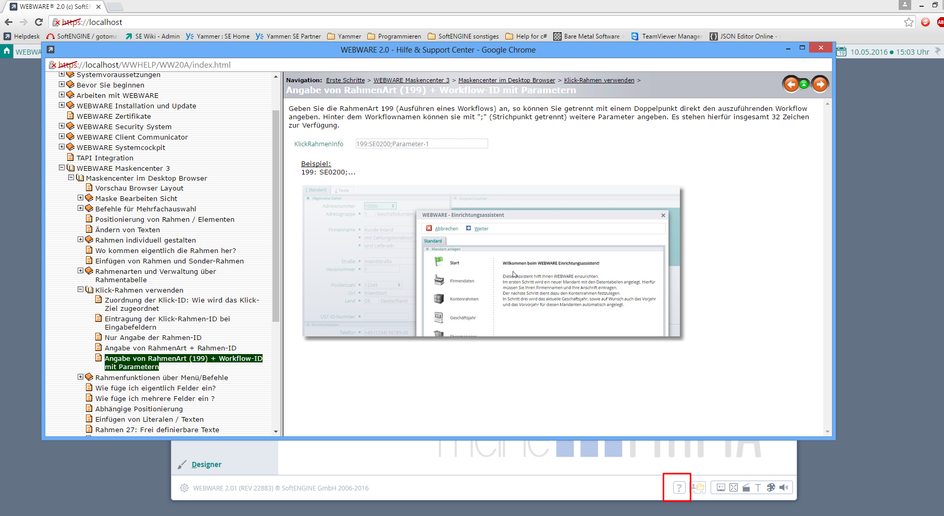Viewport: 944px width, 516px height.
Task: Click 'Erste Schritte' breadcrumb link
Action: [x=345, y=80]
